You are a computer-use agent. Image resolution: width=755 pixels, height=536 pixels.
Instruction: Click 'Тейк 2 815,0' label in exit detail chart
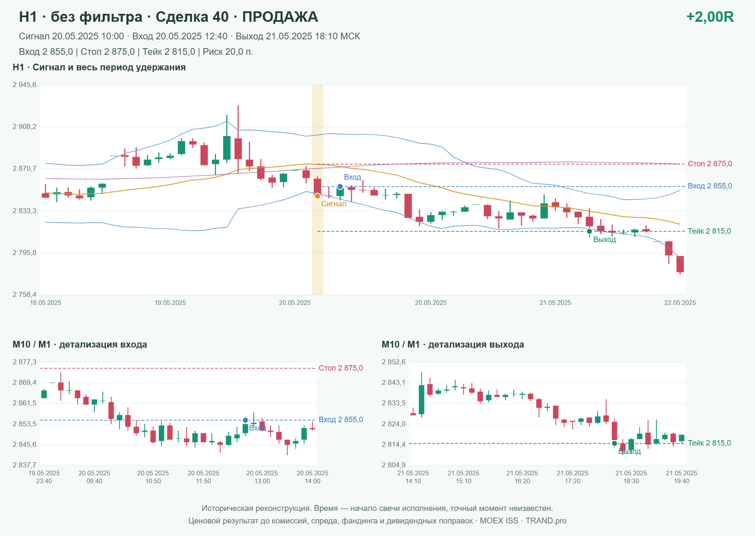point(709,443)
